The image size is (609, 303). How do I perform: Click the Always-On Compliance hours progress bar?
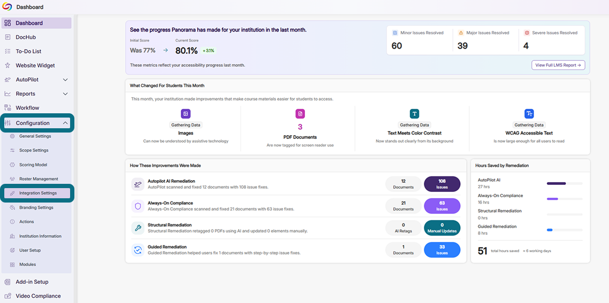point(565,199)
